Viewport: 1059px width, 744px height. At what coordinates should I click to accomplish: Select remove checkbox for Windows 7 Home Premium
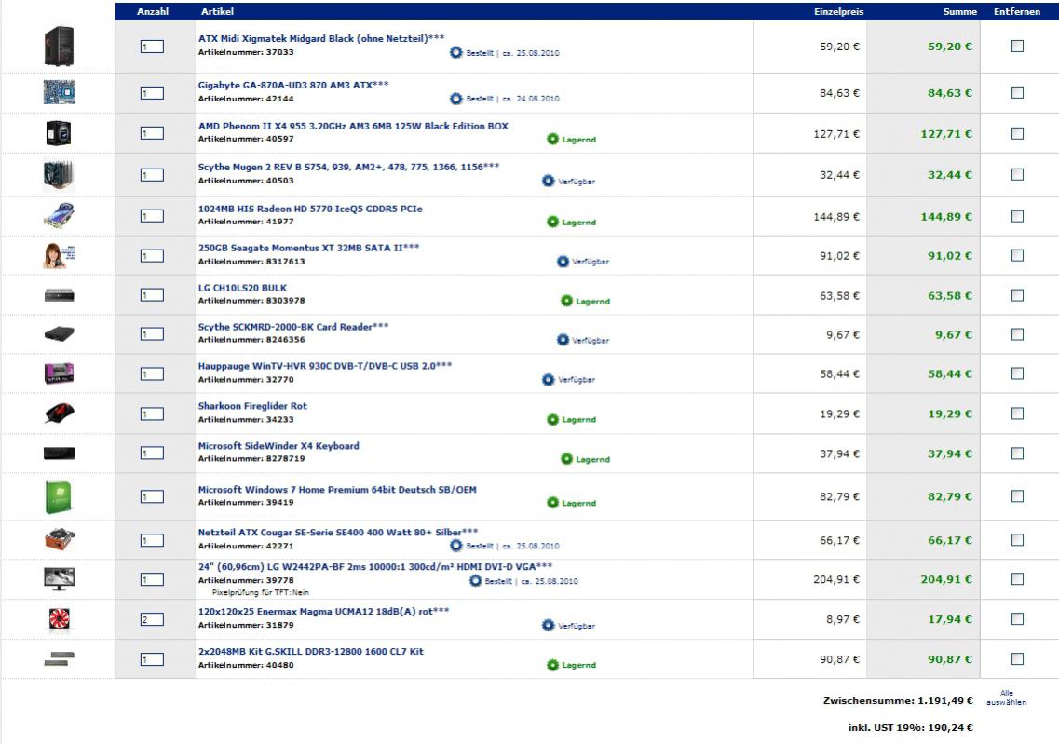pyautogui.click(x=1017, y=496)
